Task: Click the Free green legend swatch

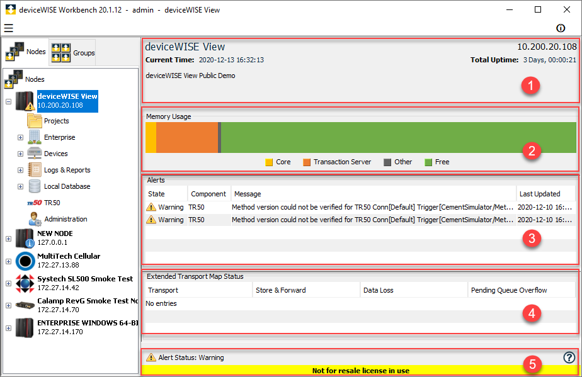Action: (428, 162)
